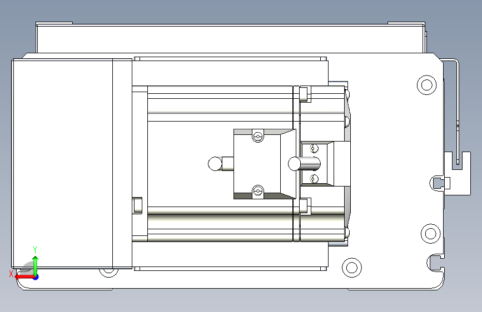
Task: Select the lone mounting hole beside the triad
Action: (108, 272)
